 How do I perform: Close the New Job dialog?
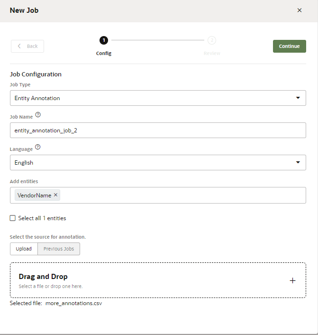click(300, 10)
